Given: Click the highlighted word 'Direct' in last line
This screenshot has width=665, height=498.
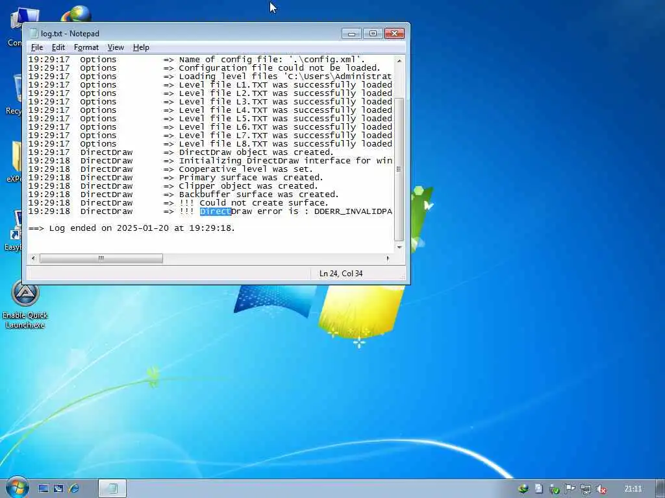Looking at the screenshot, I should 216,211.
